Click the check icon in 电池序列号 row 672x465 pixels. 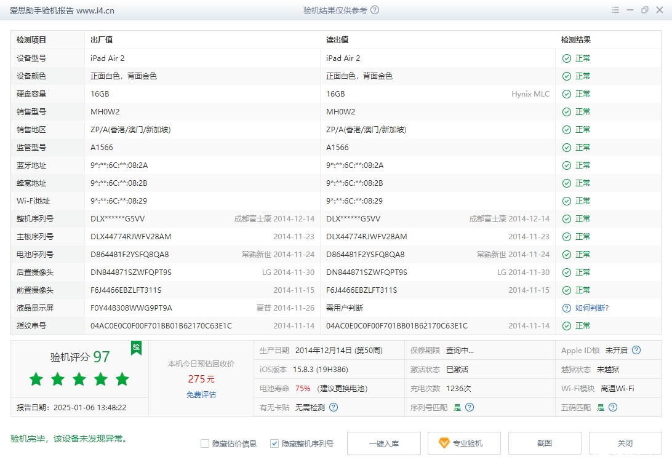[x=567, y=255]
